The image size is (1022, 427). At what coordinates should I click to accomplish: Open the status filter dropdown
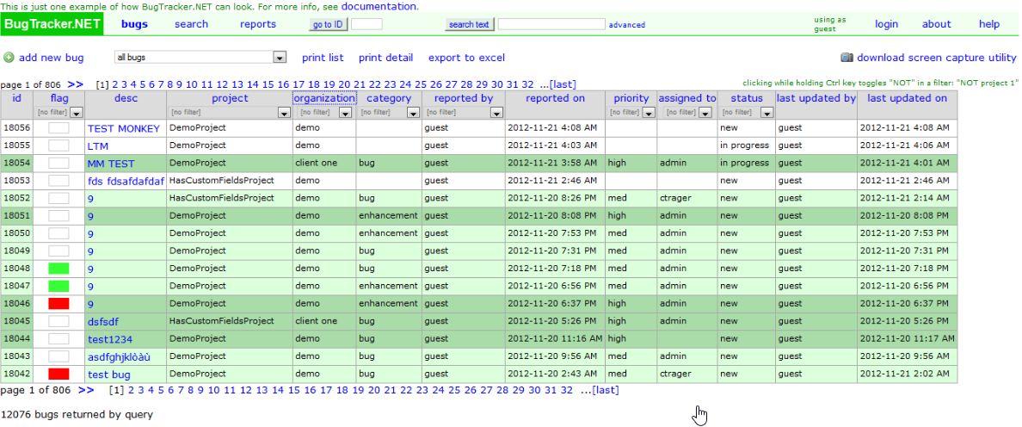click(x=766, y=113)
